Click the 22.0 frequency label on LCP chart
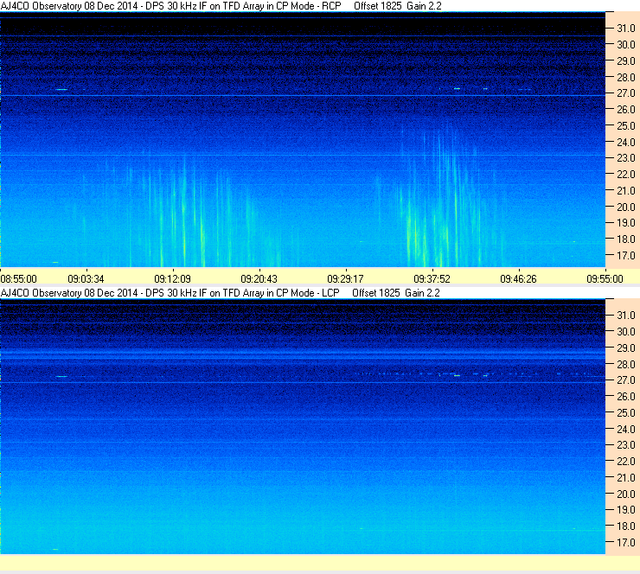This screenshot has width=640, height=574. tap(626, 462)
